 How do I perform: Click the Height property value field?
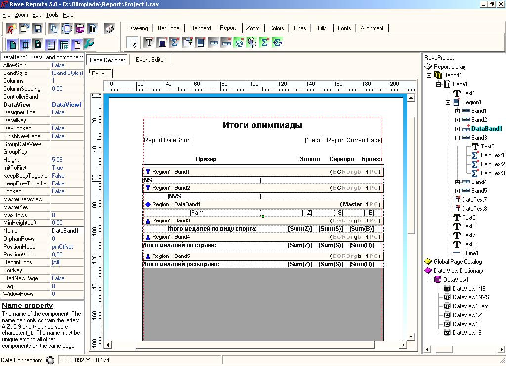tap(67, 160)
